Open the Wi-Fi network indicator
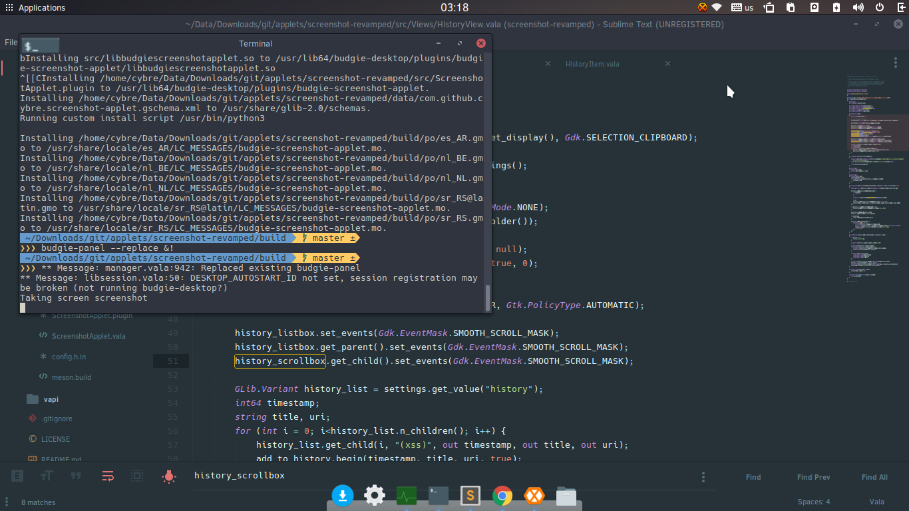This screenshot has width=909, height=511. click(x=717, y=8)
